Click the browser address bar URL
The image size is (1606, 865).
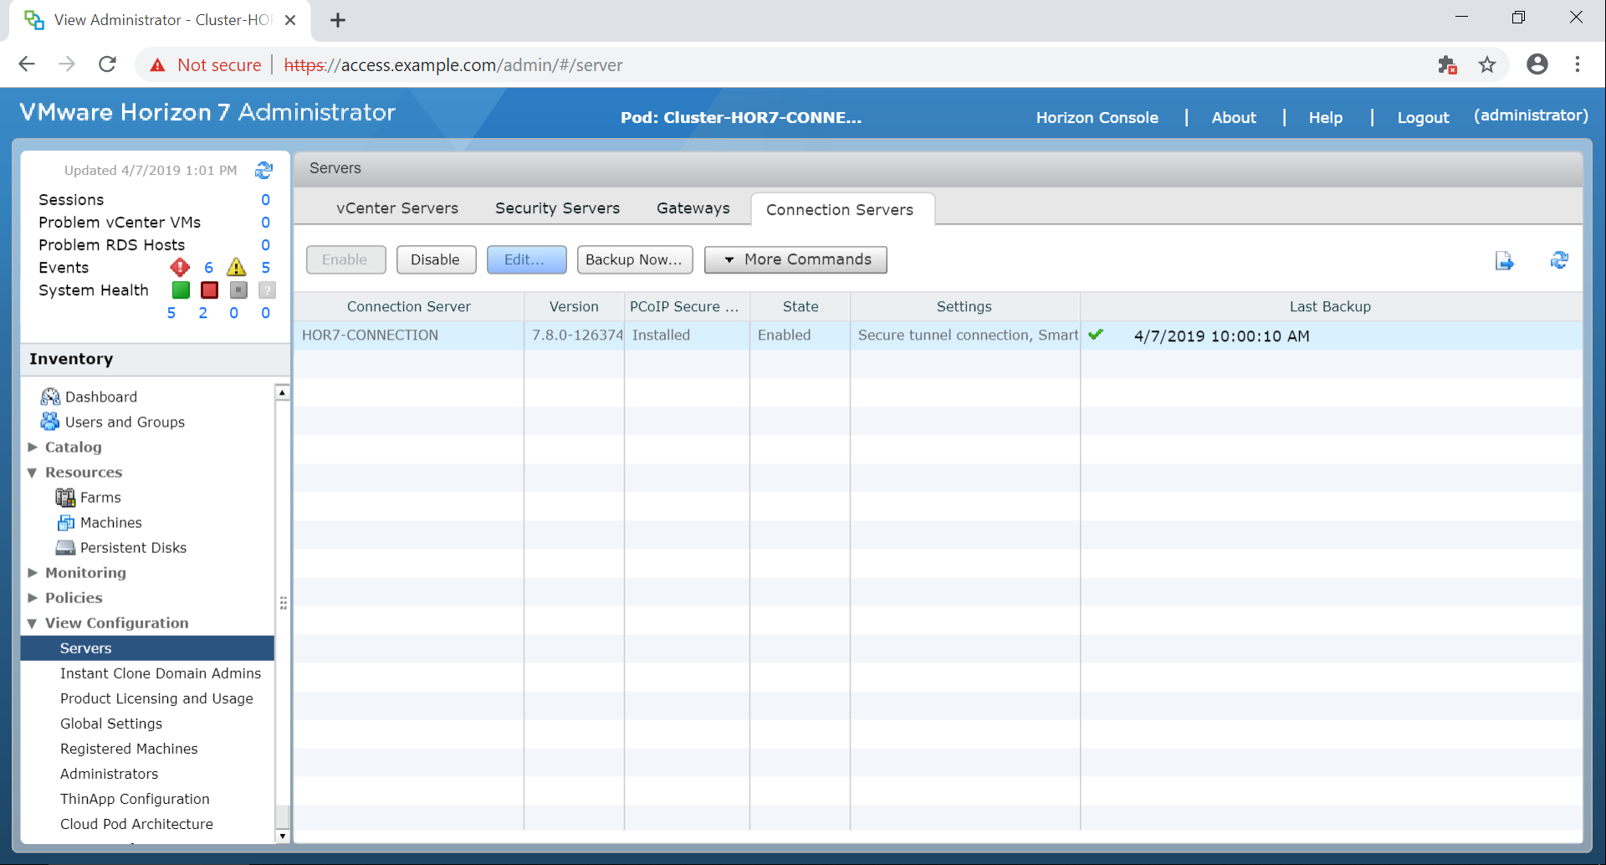click(453, 65)
